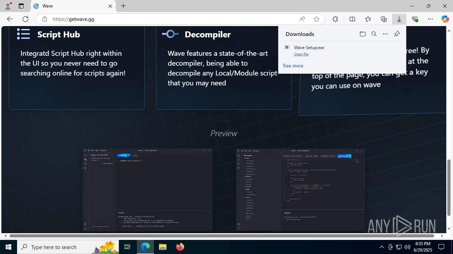Add this page to favorites
This screenshot has width=453, height=254.
click(316, 19)
